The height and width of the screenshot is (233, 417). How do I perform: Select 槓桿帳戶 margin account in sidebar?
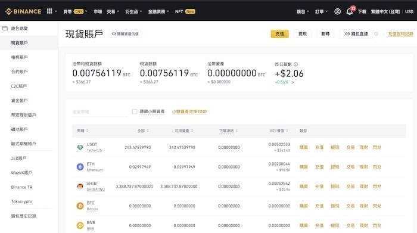(20, 57)
